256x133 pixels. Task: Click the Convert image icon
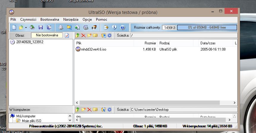[78, 27]
